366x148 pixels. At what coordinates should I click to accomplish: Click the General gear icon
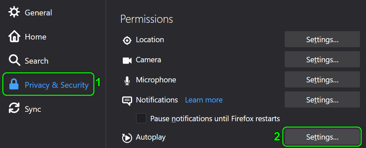pyautogui.click(x=14, y=13)
